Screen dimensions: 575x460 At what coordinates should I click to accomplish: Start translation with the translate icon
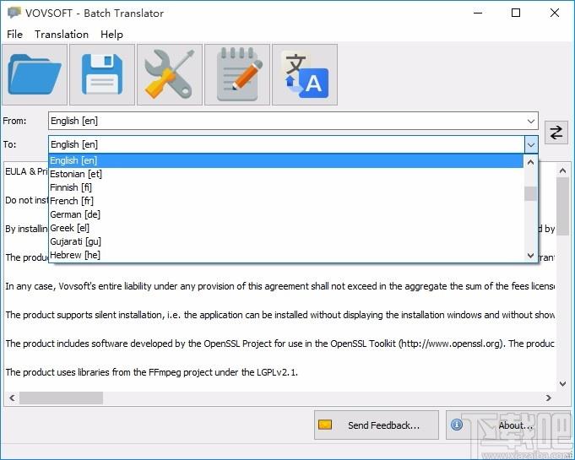305,75
